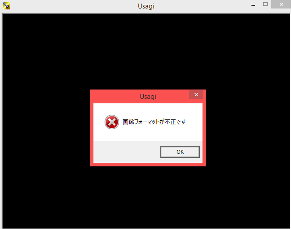Click the 画像 characters in the message
This screenshot has height=229, width=291.
[128, 122]
